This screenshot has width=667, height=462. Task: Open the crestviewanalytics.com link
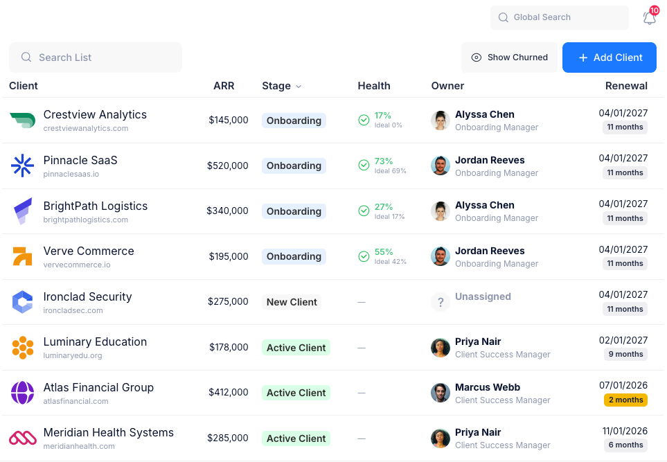click(x=85, y=129)
